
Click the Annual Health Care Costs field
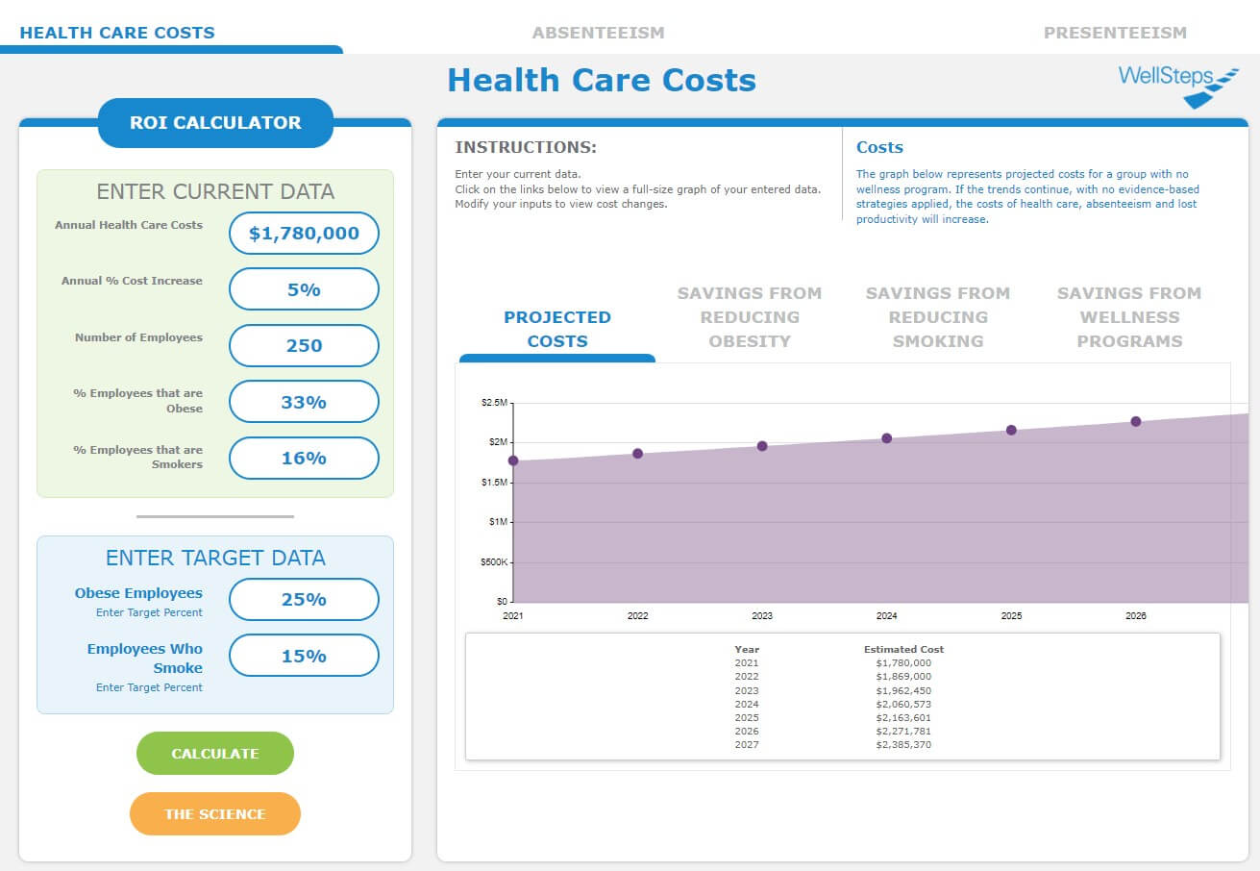(304, 233)
